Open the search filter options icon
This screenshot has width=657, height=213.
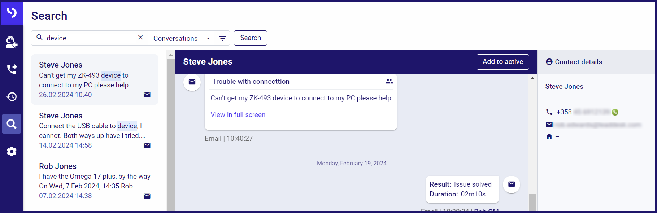coord(222,38)
